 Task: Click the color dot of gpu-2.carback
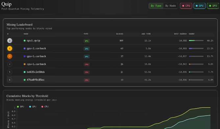coord(25,49)
